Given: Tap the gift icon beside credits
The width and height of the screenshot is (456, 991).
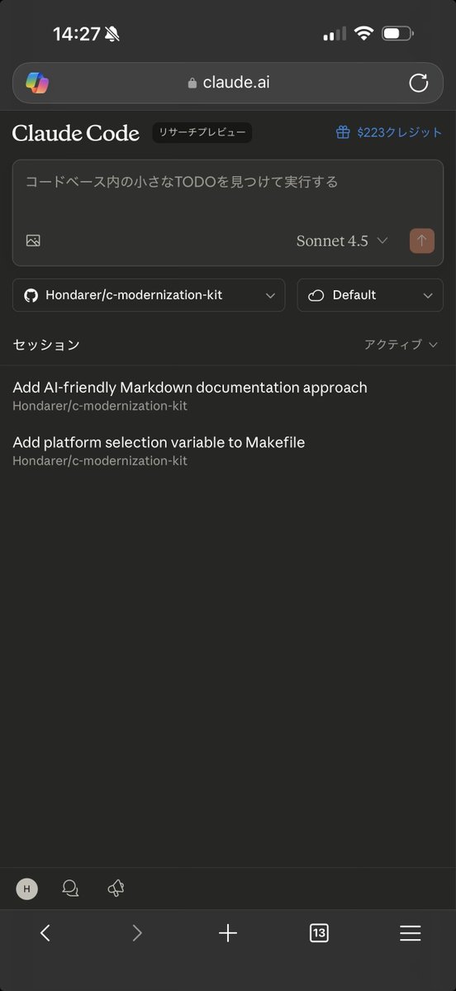Looking at the screenshot, I should click(x=343, y=133).
